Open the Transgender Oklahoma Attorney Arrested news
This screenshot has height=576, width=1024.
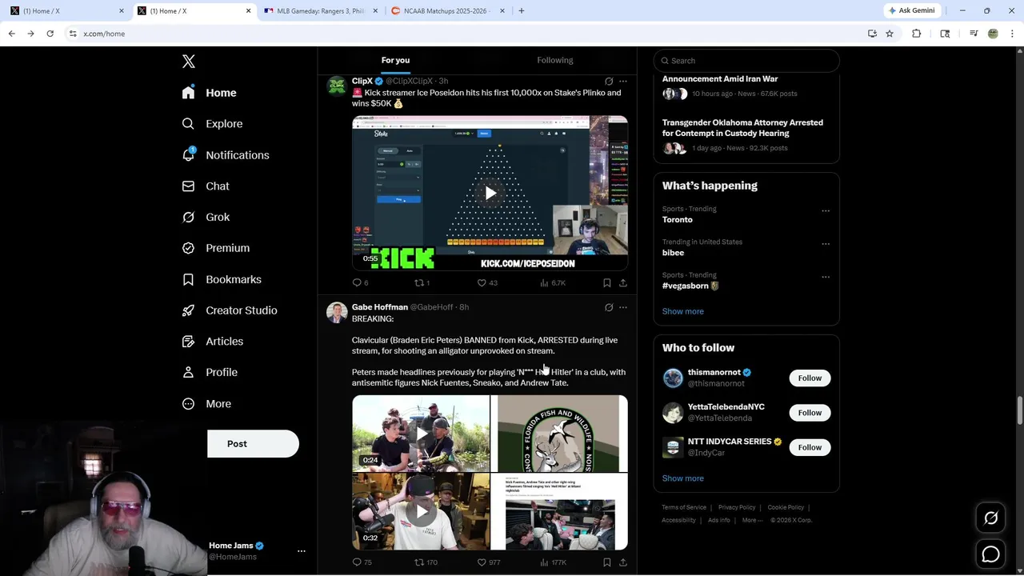(x=742, y=128)
